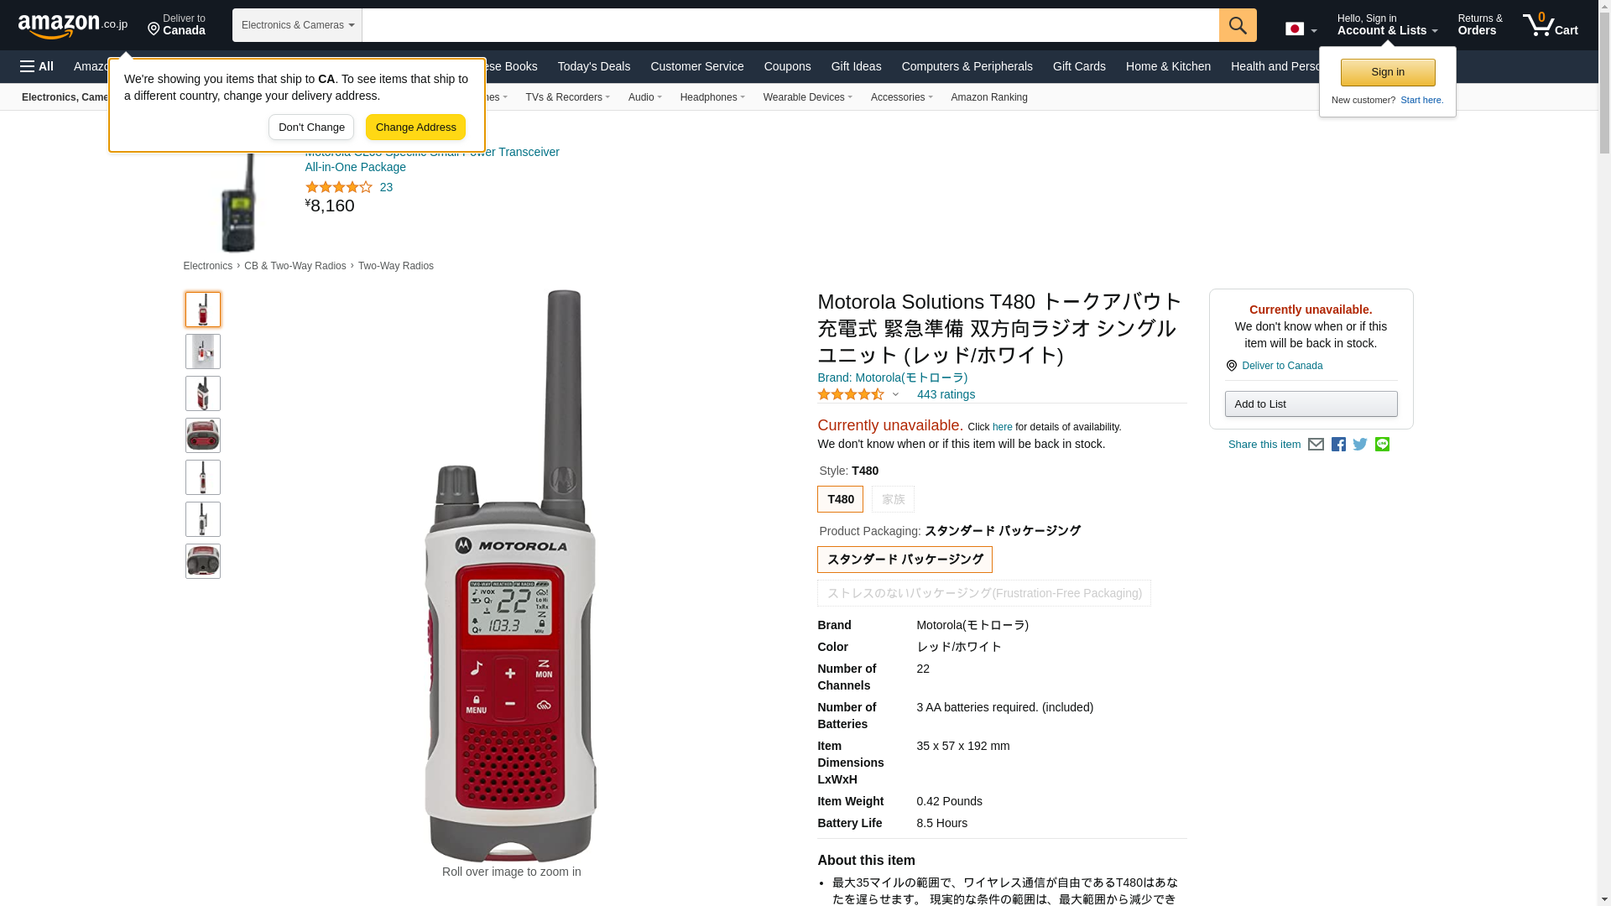Open the cart icon
The height and width of the screenshot is (906, 1611).
(x=1551, y=24)
